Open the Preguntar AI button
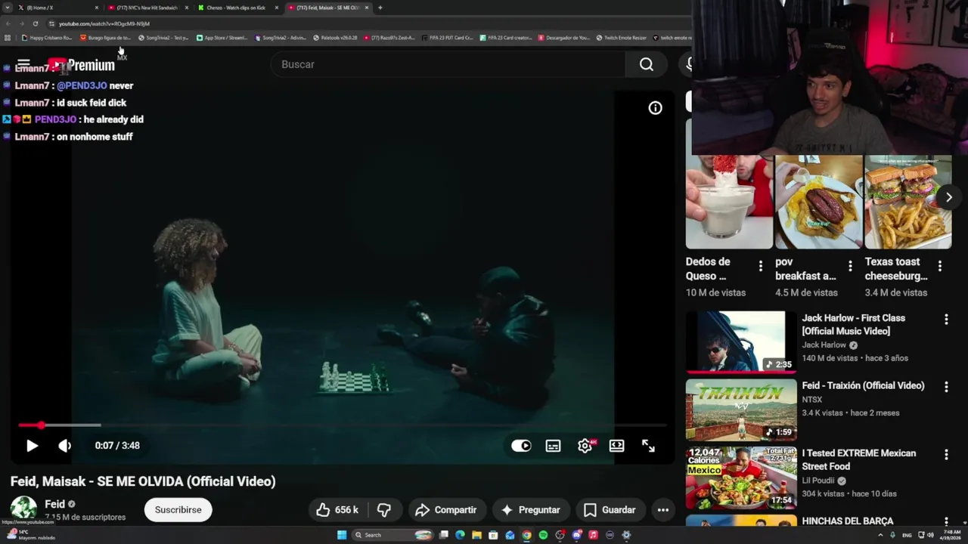This screenshot has height=544, width=968. (530, 510)
